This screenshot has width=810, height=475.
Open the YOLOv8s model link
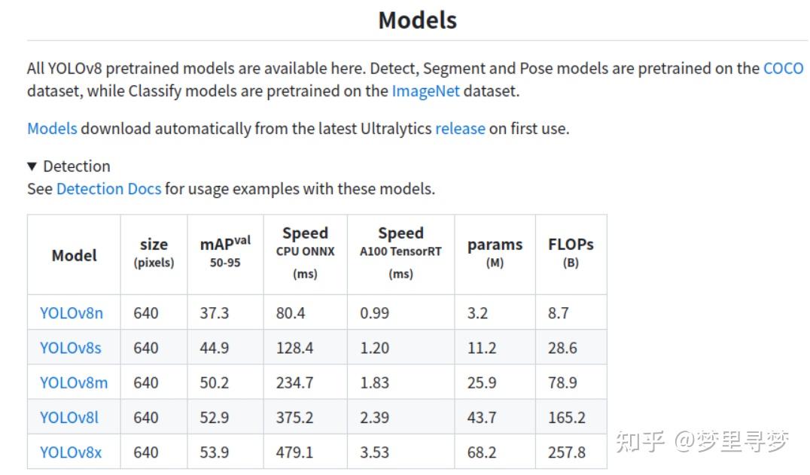(x=71, y=348)
